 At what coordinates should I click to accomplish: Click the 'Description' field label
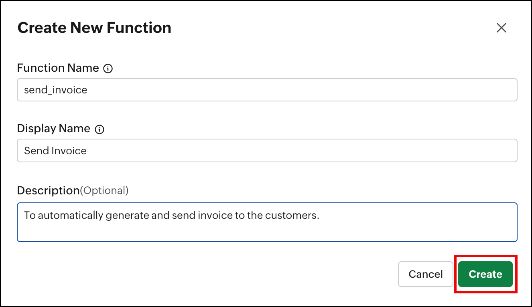pyautogui.click(x=48, y=190)
